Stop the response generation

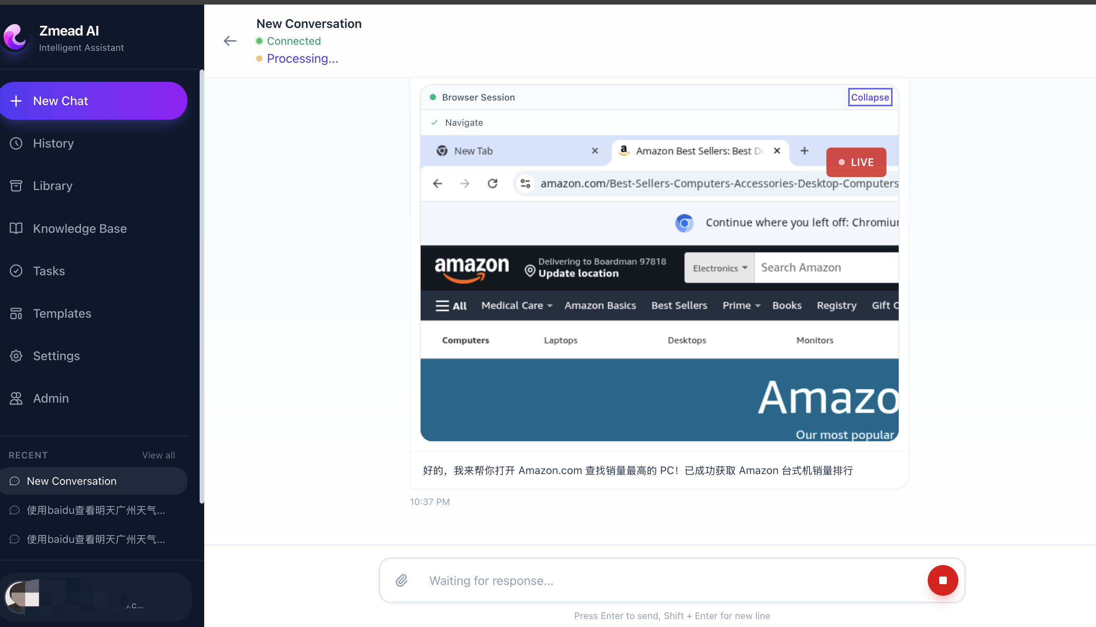(x=943, y=580)
